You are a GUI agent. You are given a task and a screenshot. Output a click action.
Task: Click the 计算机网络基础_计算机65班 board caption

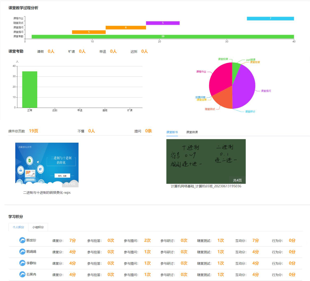[206, 186]
